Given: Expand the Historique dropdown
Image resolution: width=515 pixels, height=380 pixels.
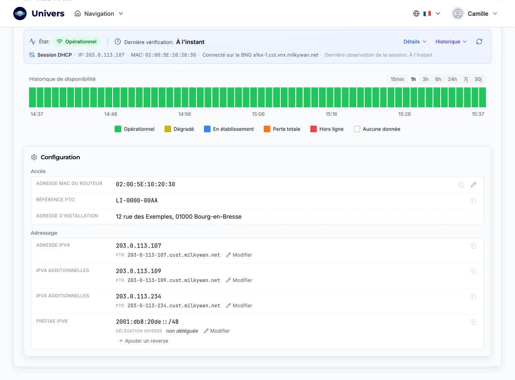Looking at the screenshot, I should (x=451, y=42).
